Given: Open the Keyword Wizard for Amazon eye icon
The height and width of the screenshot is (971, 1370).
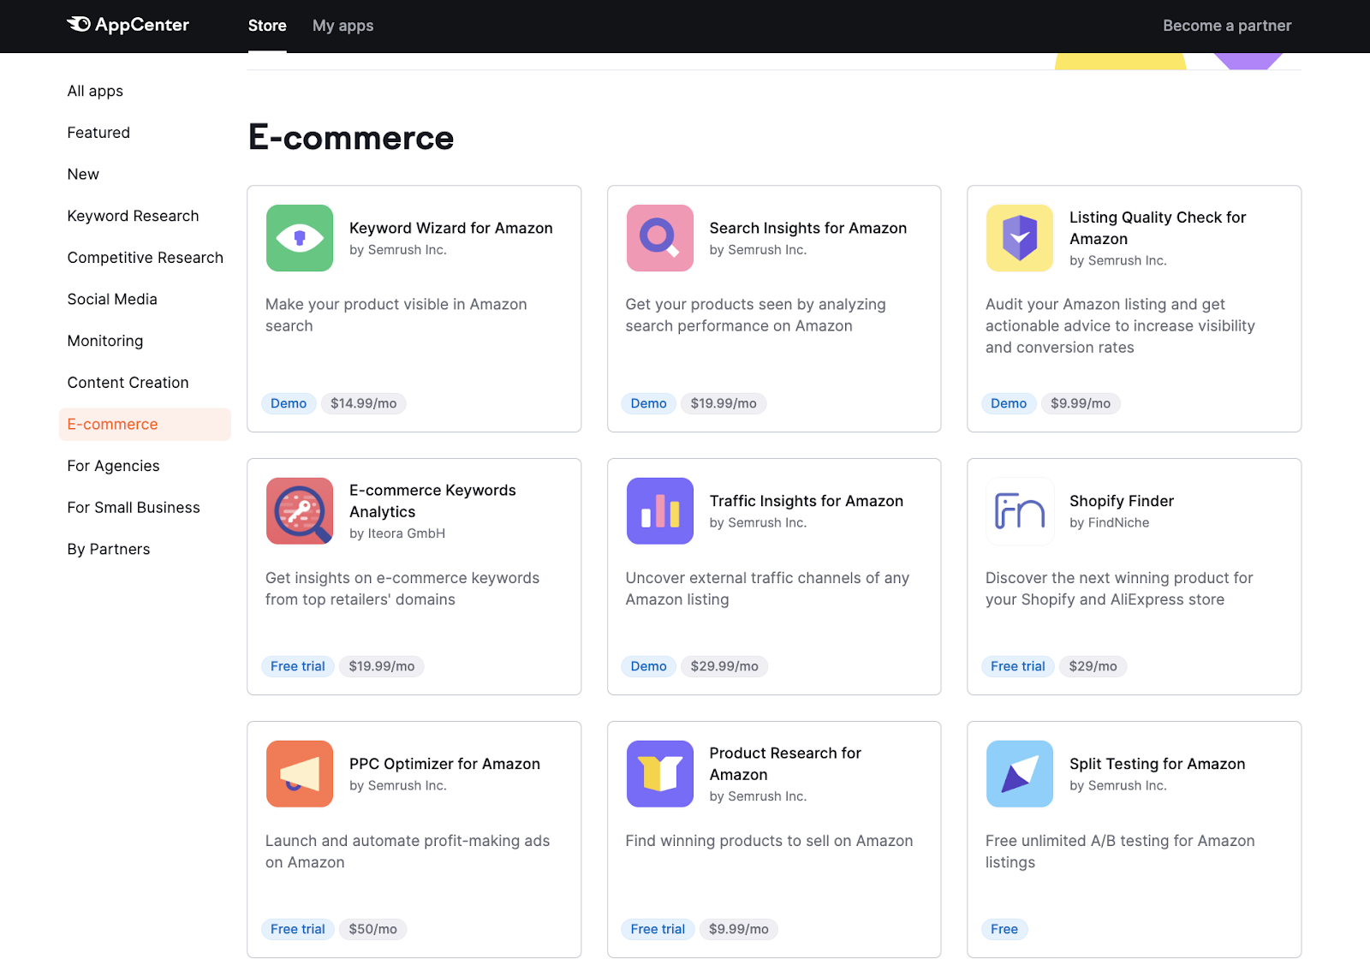Looking at the screenshot, I should click(x=300, y=238).
